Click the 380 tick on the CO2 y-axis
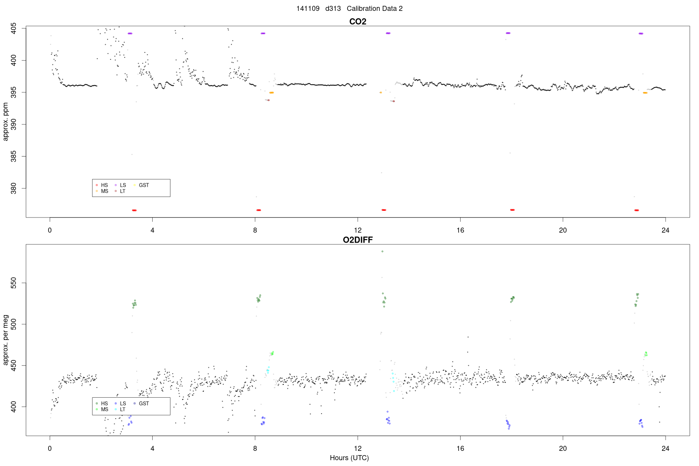Viewport: 699px width, 466px height. (x=14, y=188)
